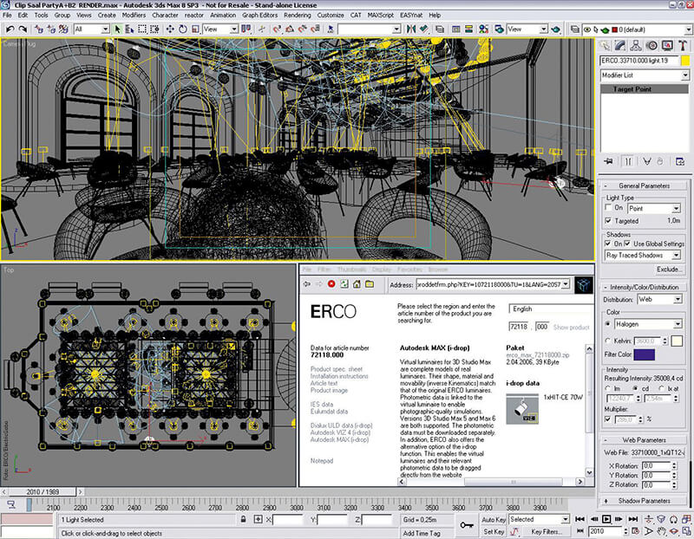Open the Selected key filter dropdown

tap(539, 519)
